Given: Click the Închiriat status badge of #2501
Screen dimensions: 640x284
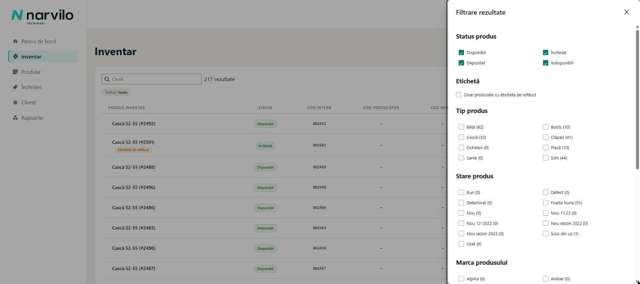Looking at the screenshot, I should tap(265, 146).
